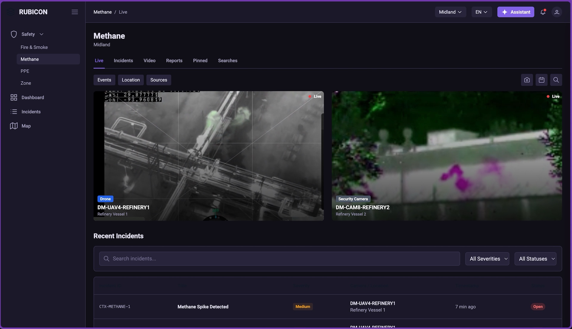Open the notifications bell
The width and height of the screenshot is (572, 329).
pyautogui.click(x=543, y=12)
